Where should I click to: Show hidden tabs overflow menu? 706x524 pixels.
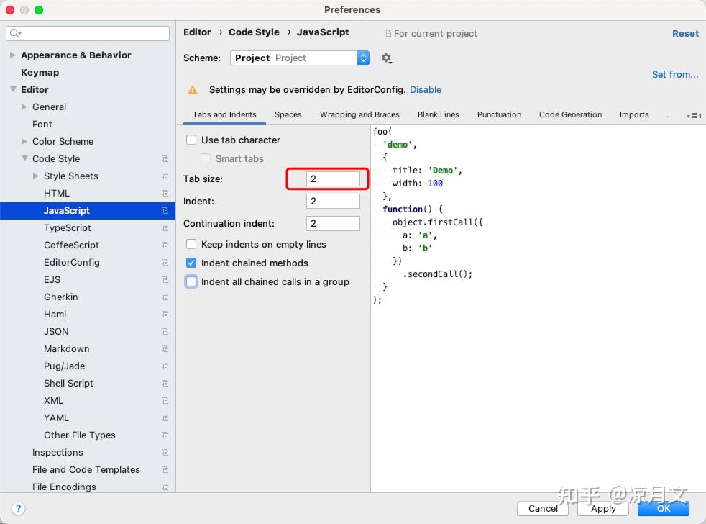pos(694,115)
